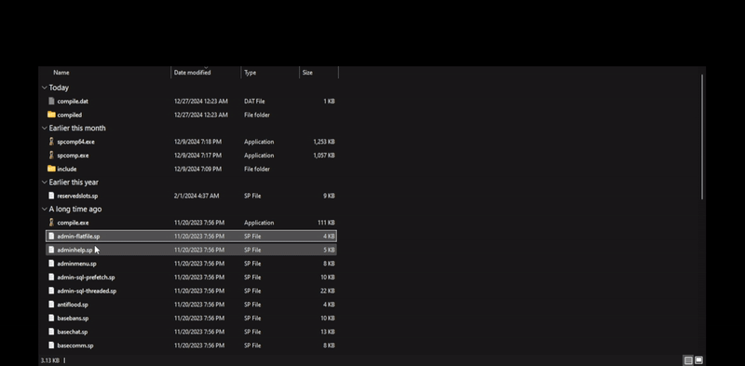Select the reservedslots.sp file name
745x366 pixels.
click(77, 196)
